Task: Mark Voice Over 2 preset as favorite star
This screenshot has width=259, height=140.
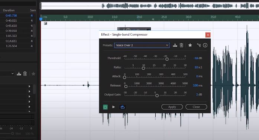Action: click(190, 45)
